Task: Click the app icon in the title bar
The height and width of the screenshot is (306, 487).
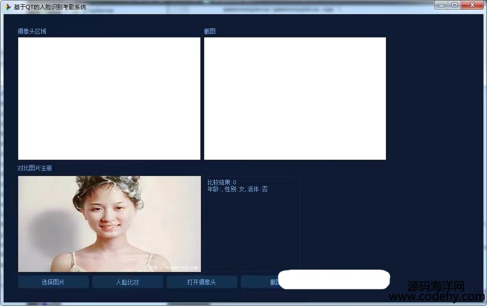Action: pyautogui.click(x=8, y=7)
